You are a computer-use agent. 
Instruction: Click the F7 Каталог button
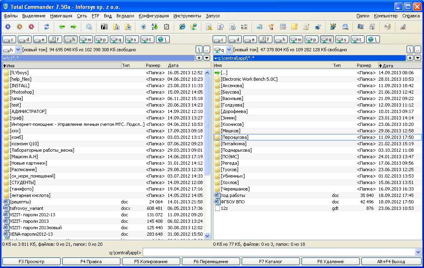pos(271,262)
